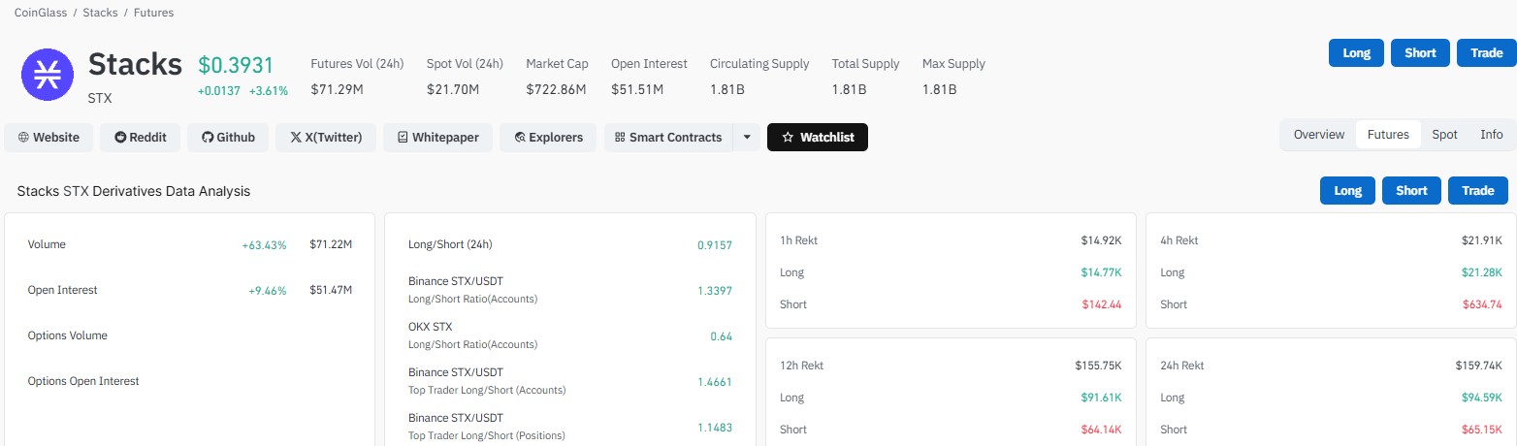Viewport: 1517px width, 446px height.
Task: Open the Reddit community link
Action: point(141,138)
